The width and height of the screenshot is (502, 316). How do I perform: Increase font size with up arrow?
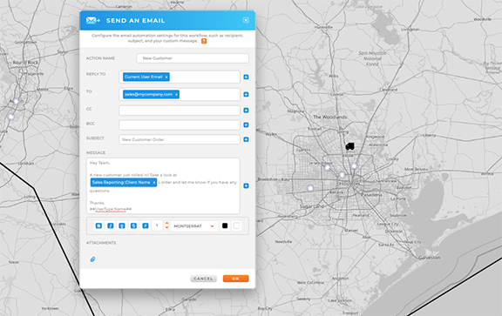[166, 223]
